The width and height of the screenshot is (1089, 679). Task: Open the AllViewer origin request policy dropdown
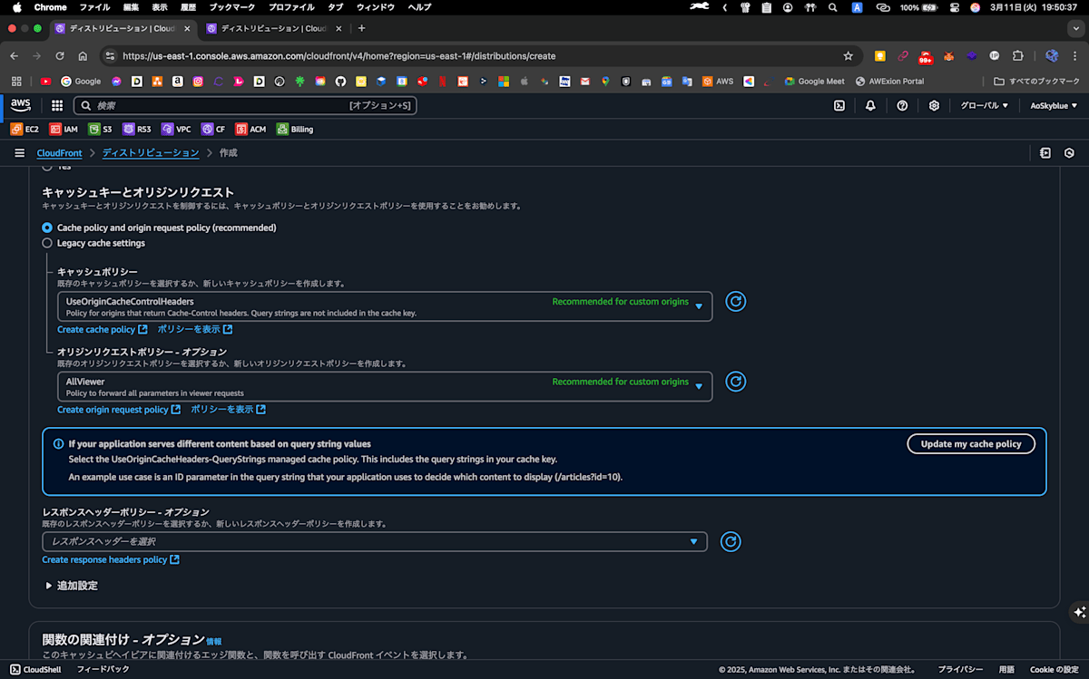[385, 386]
